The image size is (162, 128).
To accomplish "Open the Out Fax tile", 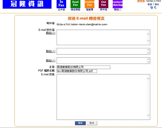I will point(104,4).
